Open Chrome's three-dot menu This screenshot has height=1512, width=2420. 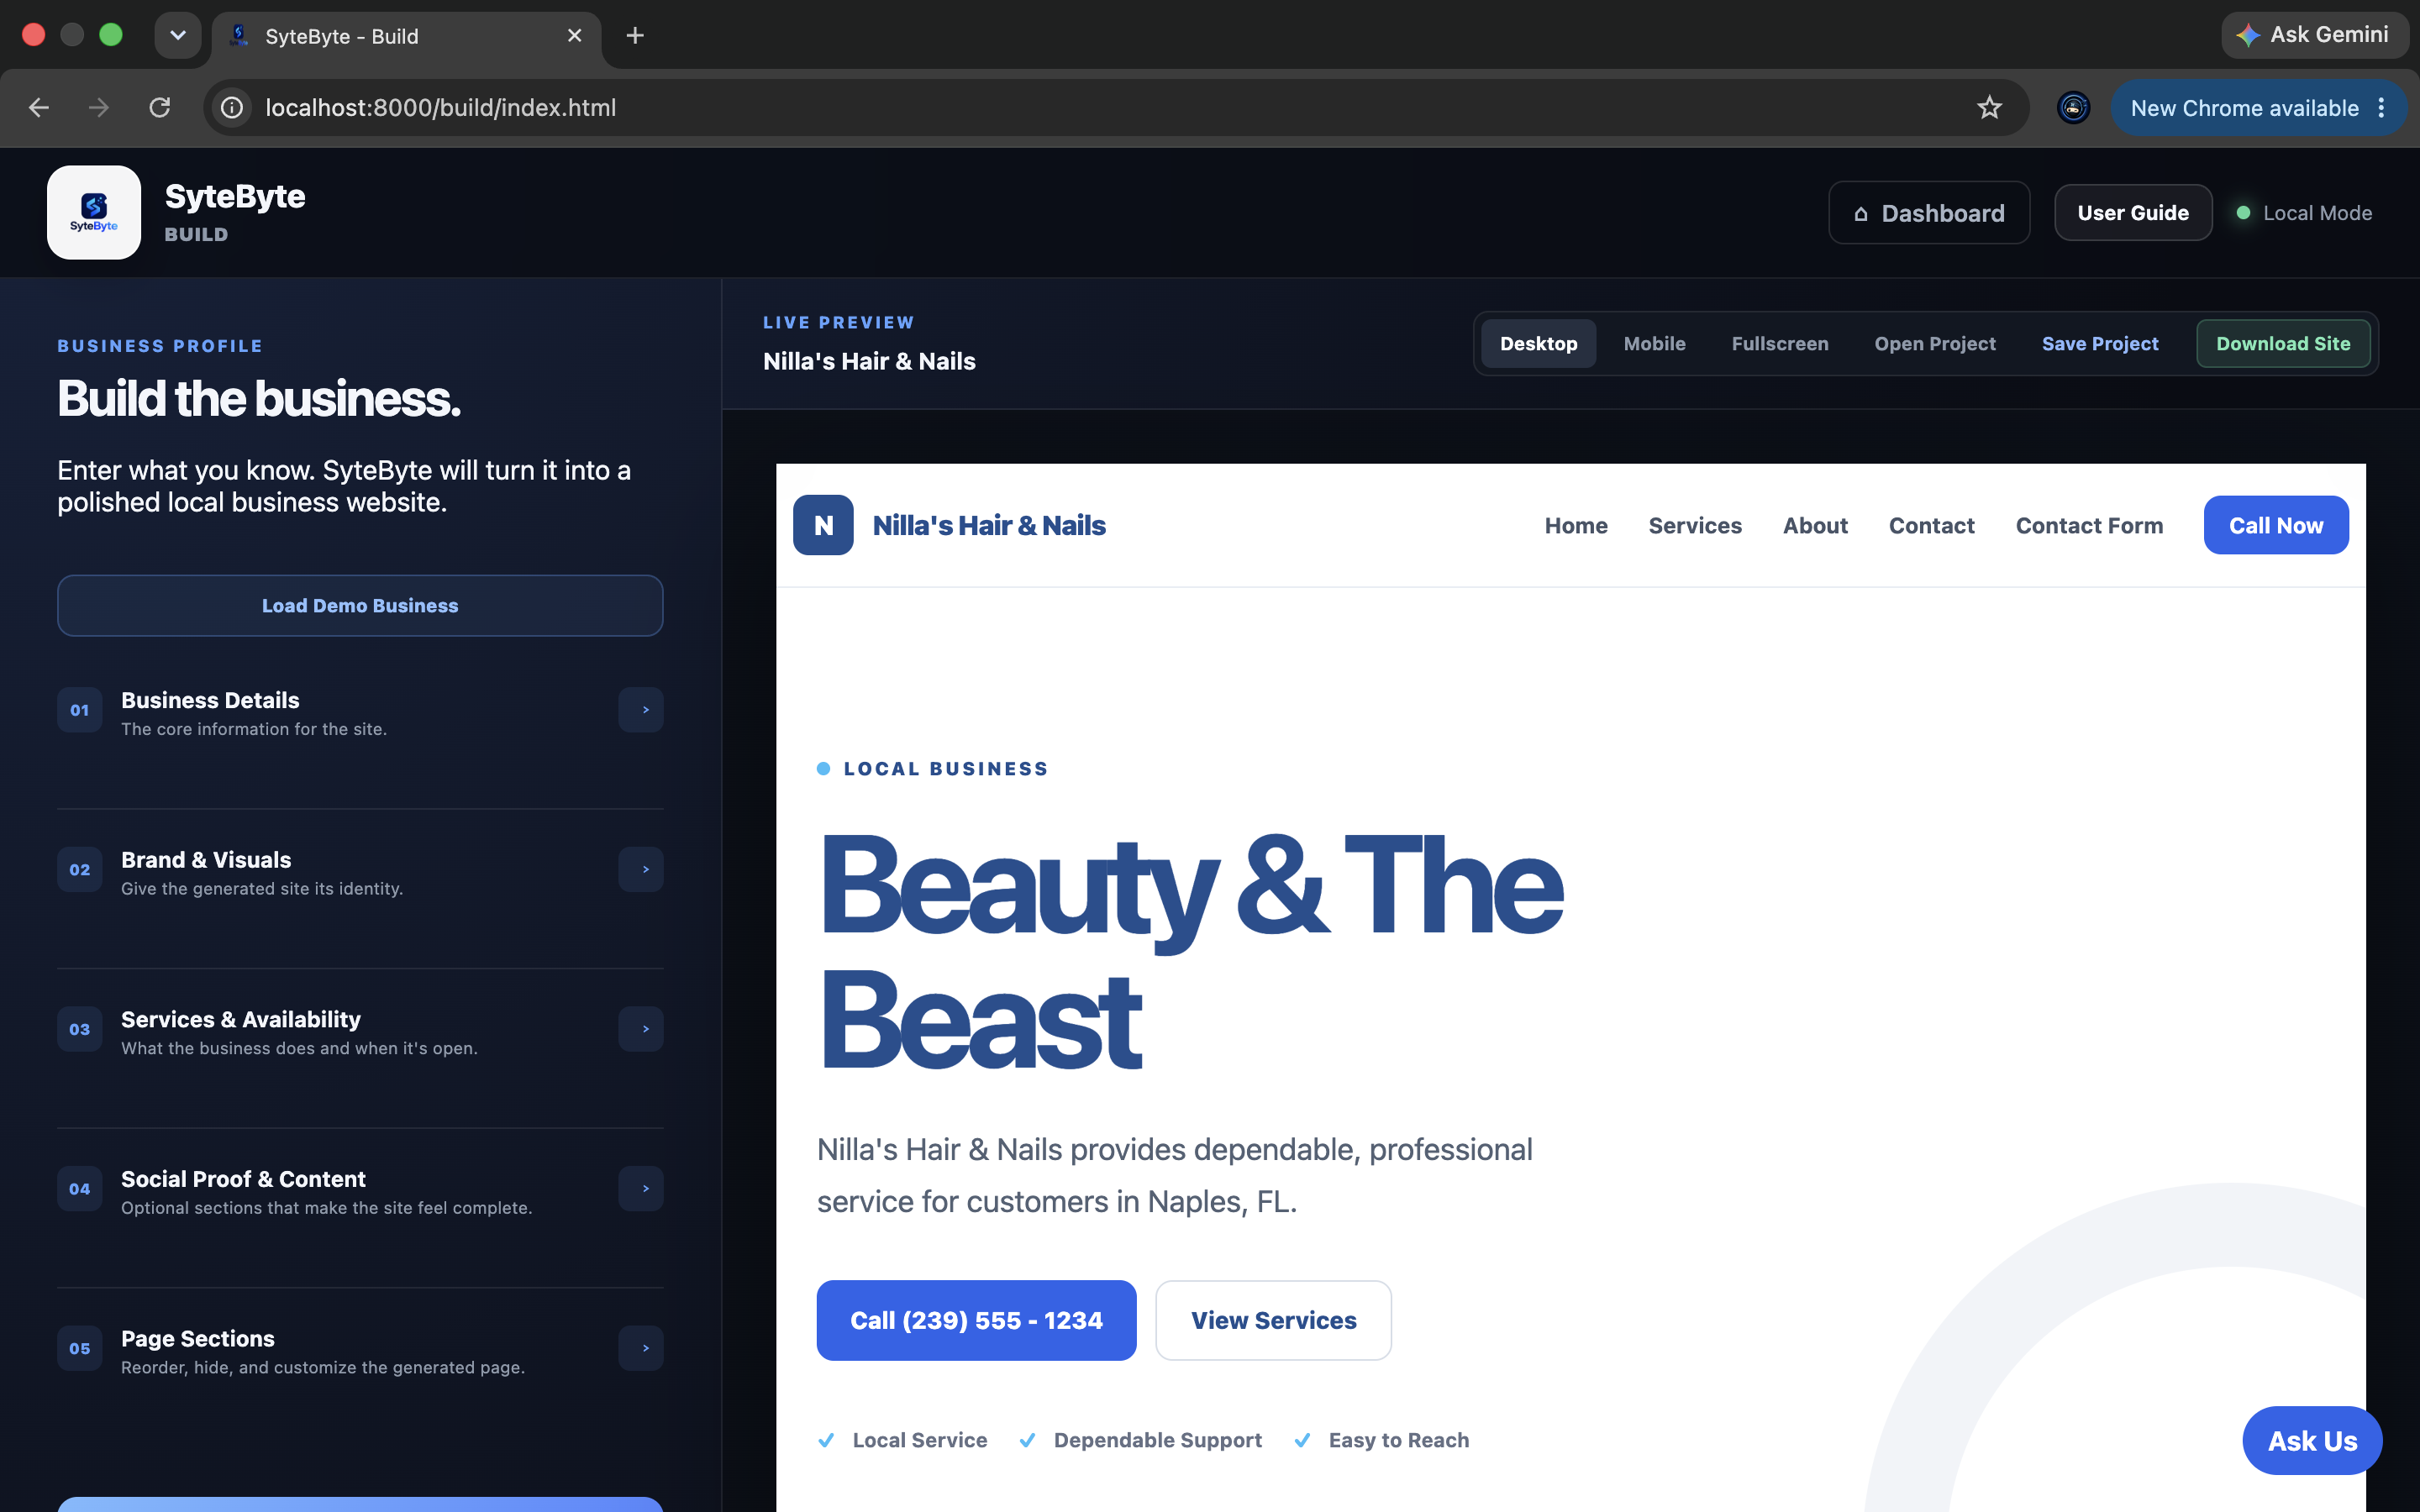point(2382,108)
